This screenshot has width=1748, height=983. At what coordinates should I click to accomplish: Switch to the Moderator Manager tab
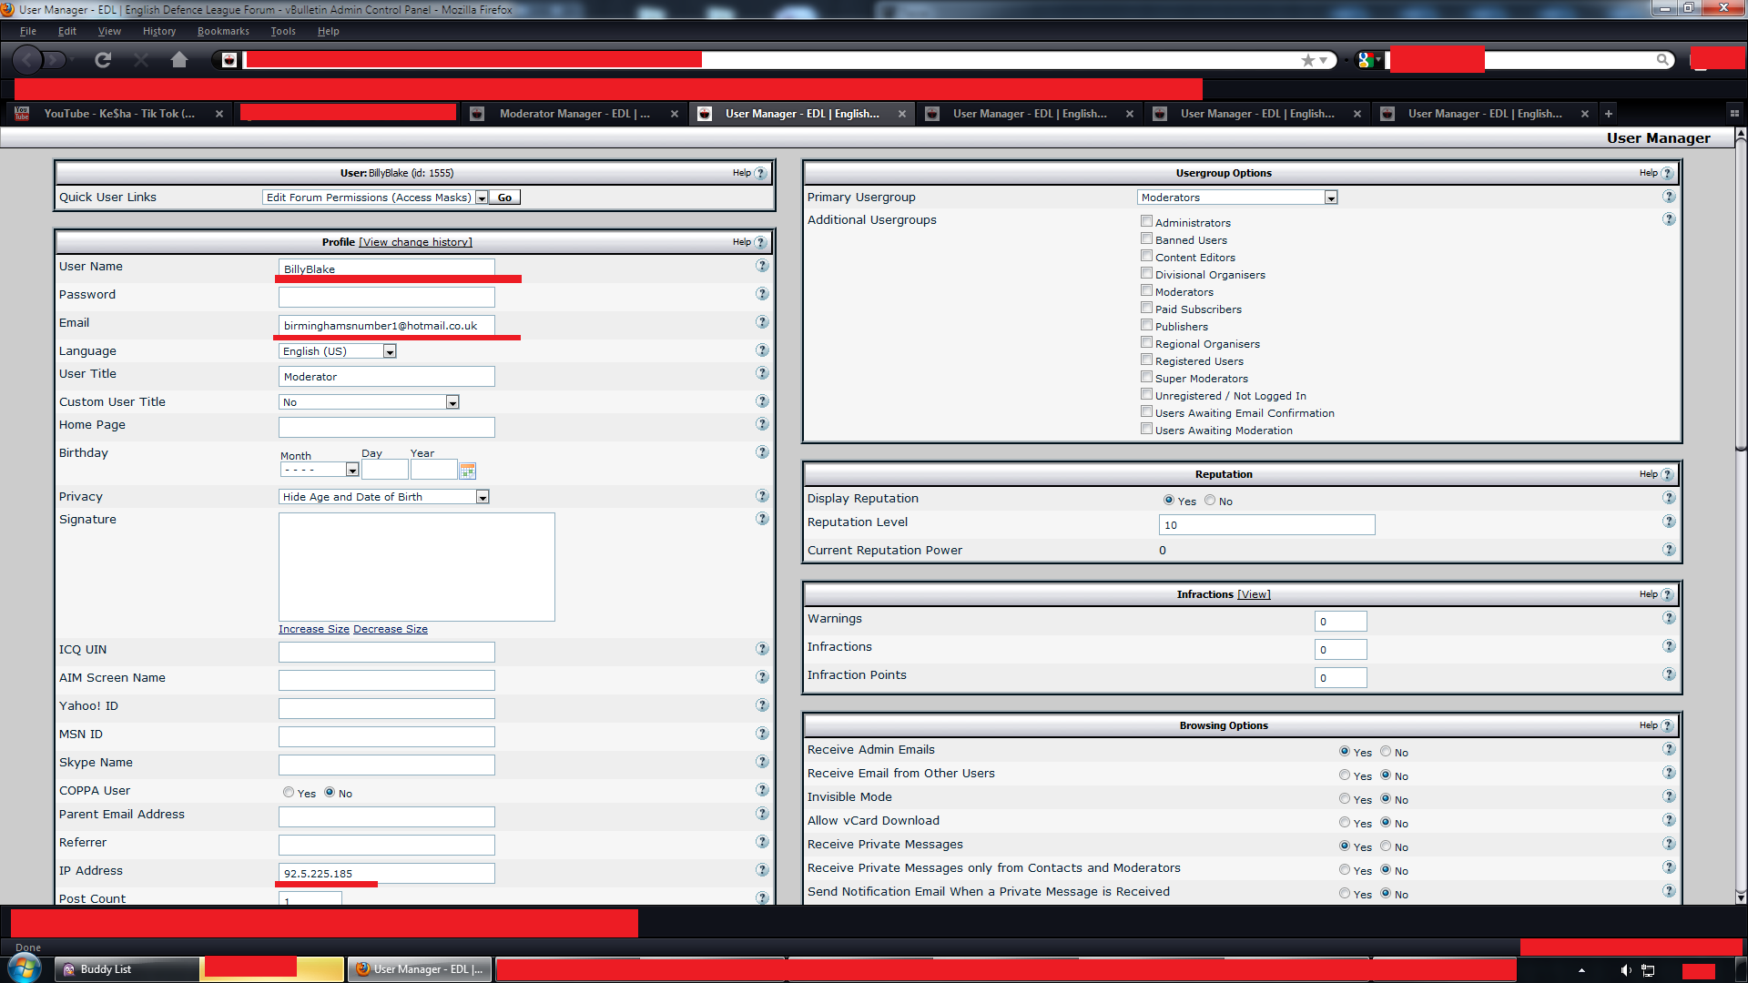pyautogui.click(x=574, y=114)
